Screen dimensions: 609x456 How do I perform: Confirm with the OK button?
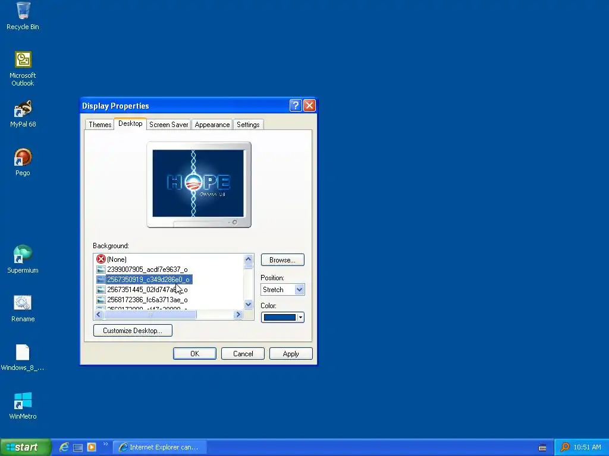tap(194, 354)
